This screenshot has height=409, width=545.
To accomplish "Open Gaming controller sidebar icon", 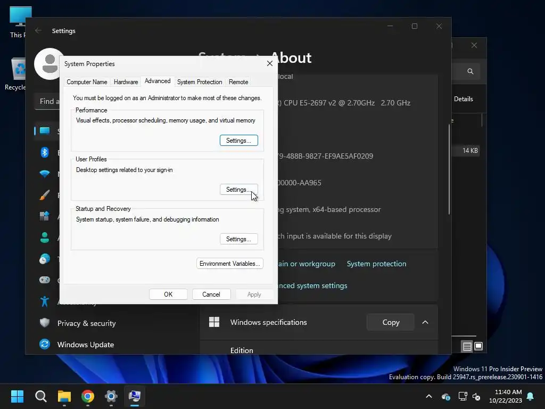I will point(45,280).
